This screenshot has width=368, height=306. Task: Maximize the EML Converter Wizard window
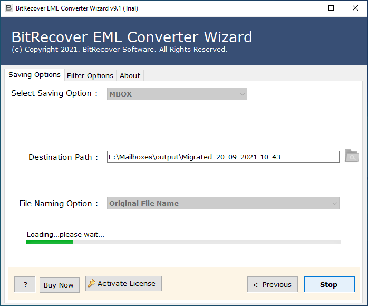tap(331, 8)
